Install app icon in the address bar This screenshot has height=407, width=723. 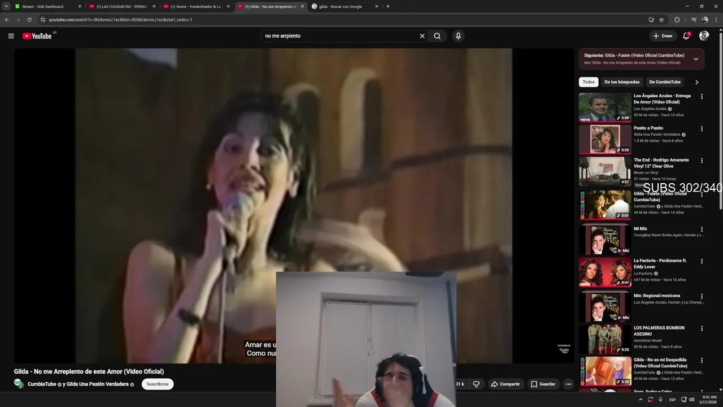pos(651,19)
